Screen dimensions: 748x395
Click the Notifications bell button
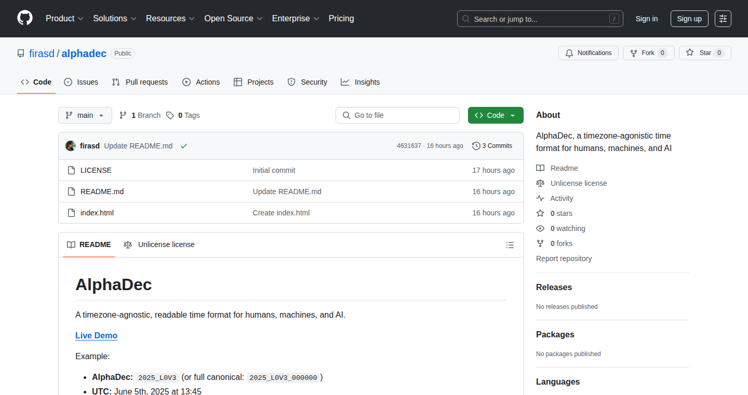589,53
